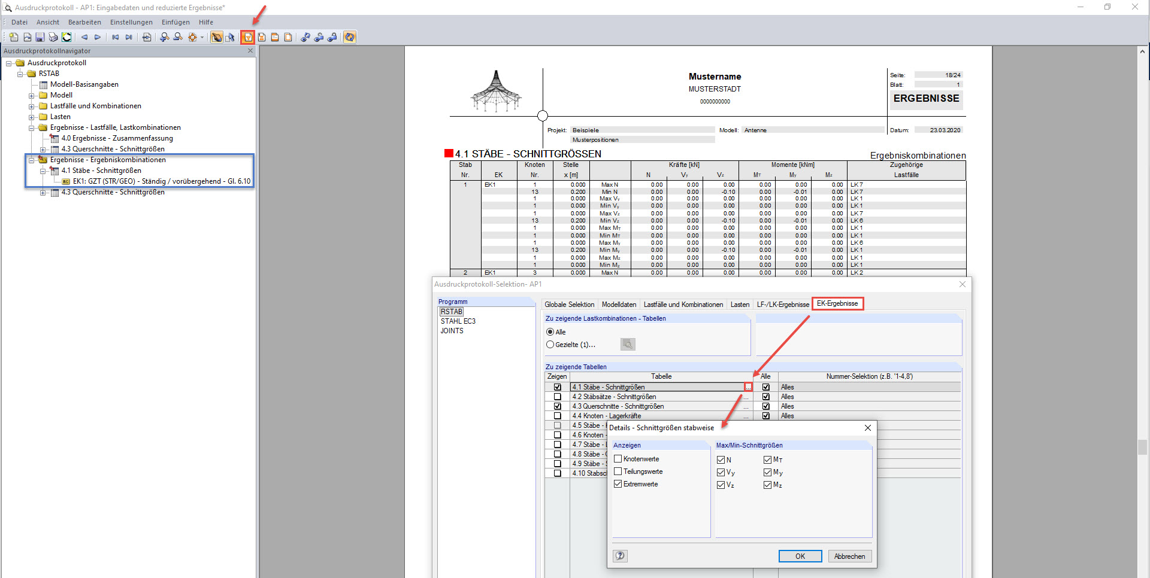This screenshot has height=578, width=1150.
Task: Click the blank page icon with orange border
Action: point(288,37)
